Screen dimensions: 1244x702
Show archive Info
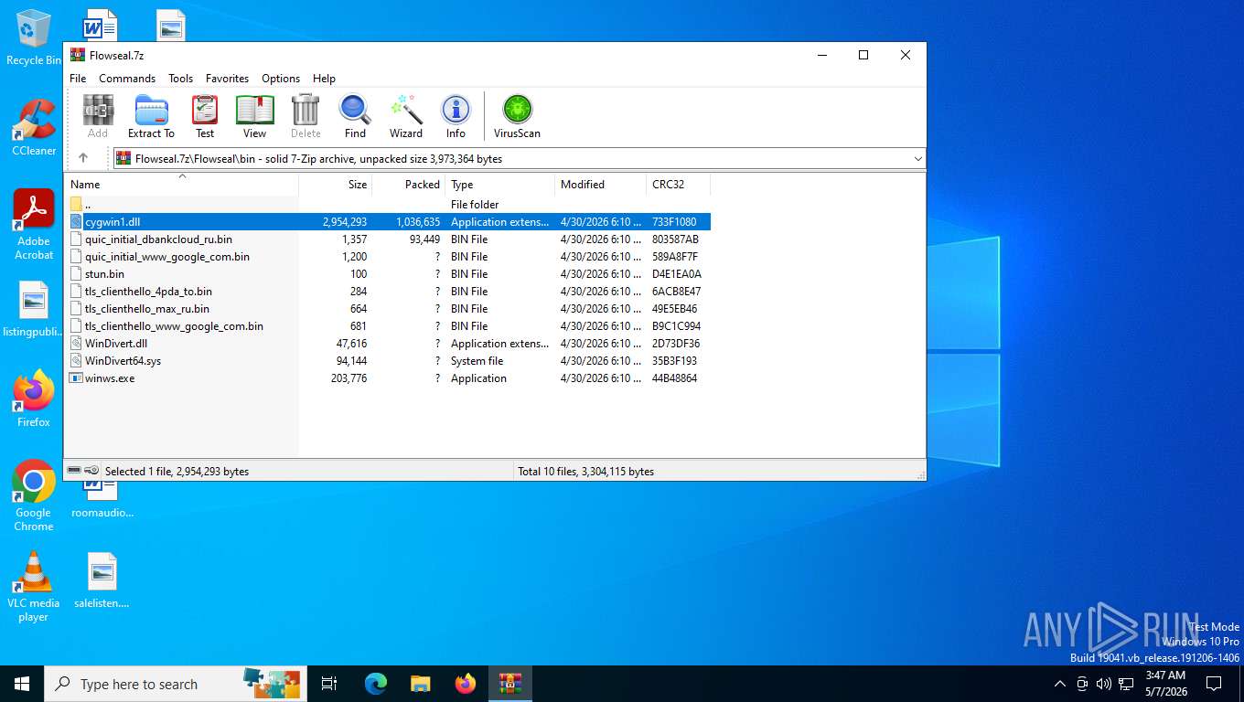[x=456, y=116]
